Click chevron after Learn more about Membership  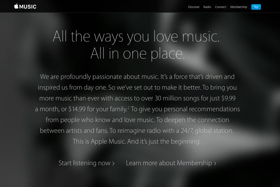(215, 163)
